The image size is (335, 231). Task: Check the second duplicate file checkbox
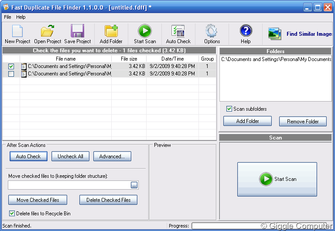[11, 74]
